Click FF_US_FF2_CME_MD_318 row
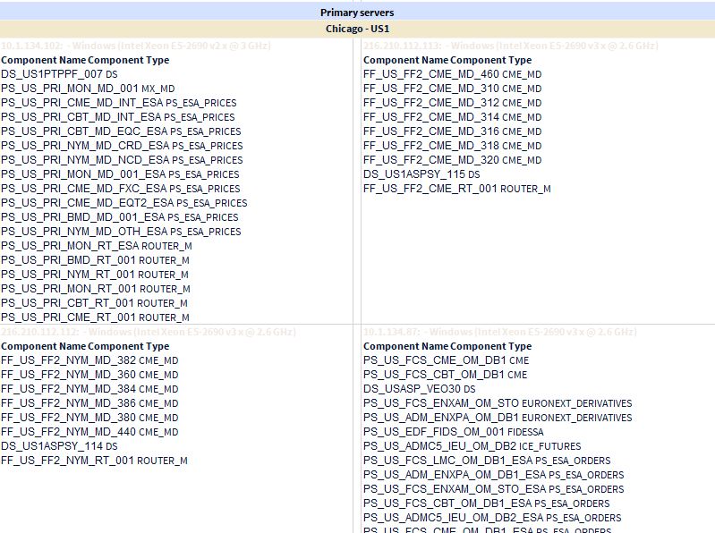Screen dimensions: 715x533 click(x=452, y=146)
